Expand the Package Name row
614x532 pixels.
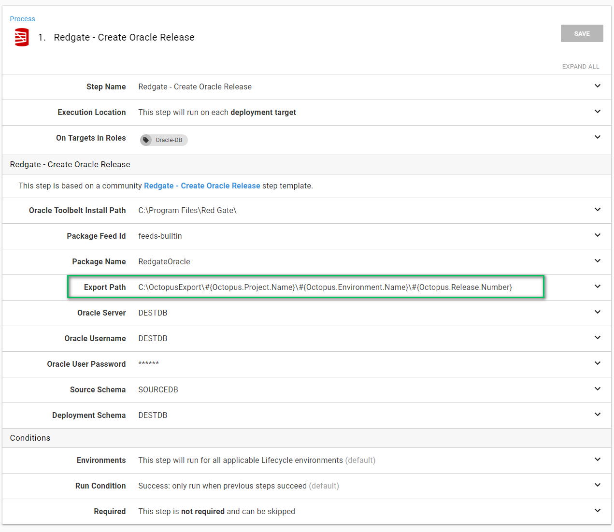tap(598, 261)
